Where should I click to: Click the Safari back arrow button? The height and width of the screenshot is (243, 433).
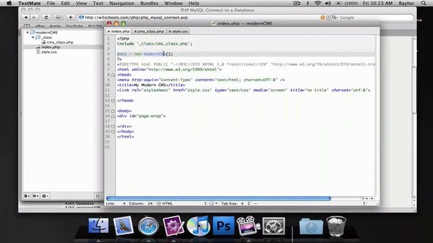(26, 18)
